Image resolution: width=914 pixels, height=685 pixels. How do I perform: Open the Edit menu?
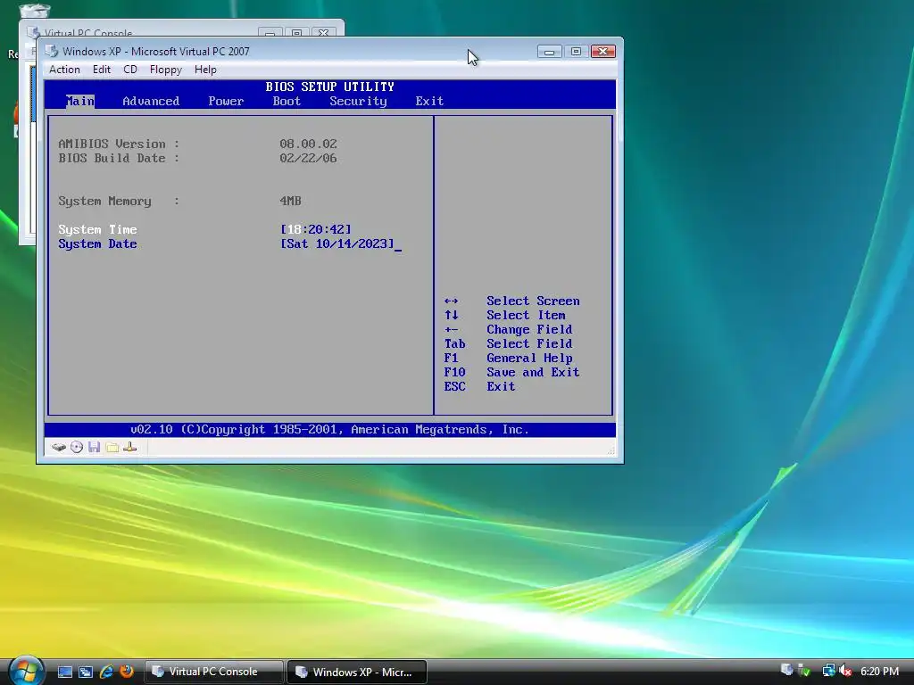[102, 70]
